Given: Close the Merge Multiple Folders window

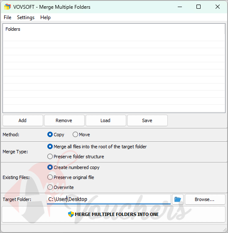Looking at the screenshot, I should coord(218,7).
